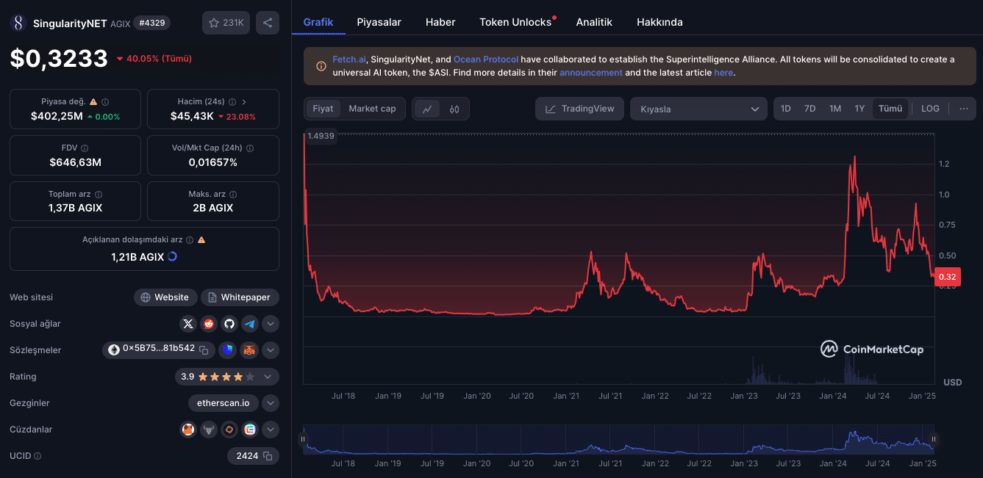Show info for Vol/Mkt Cap (24h)
This screenshot has width=983, height=478.
click(x=250, y=148)
